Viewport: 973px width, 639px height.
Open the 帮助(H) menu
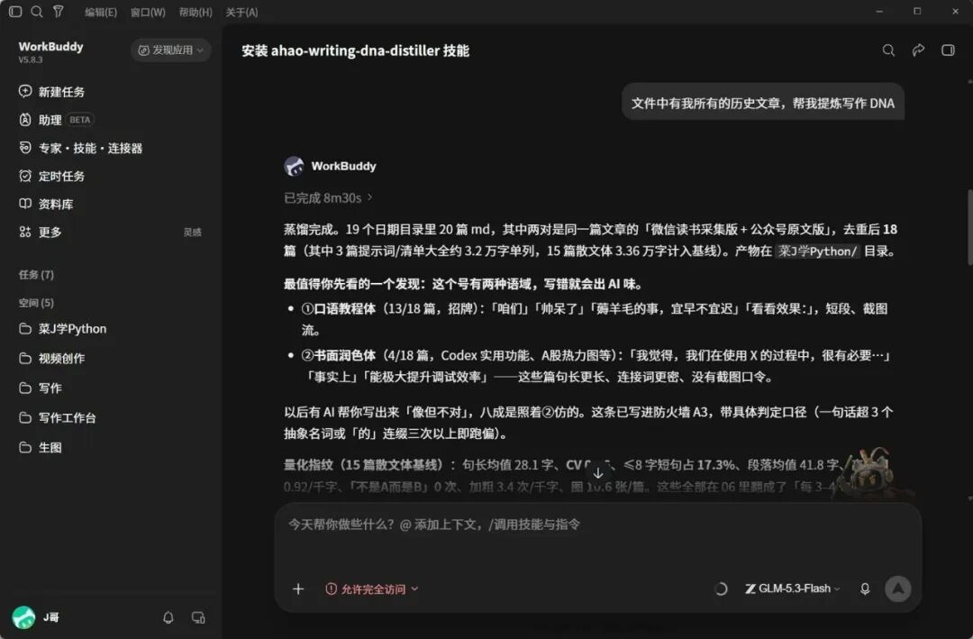196,13
